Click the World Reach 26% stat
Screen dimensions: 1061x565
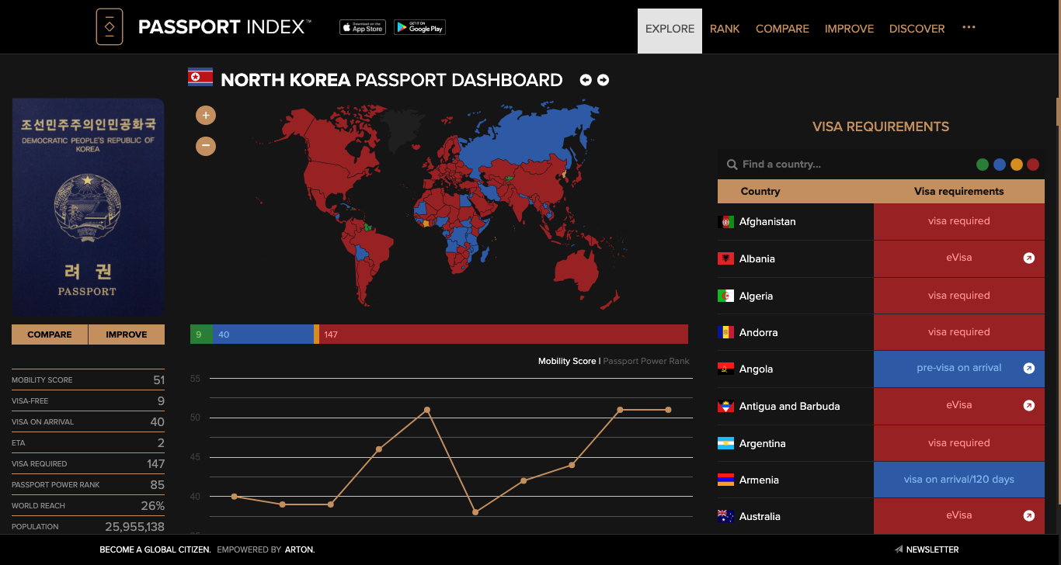coord(88,505)
